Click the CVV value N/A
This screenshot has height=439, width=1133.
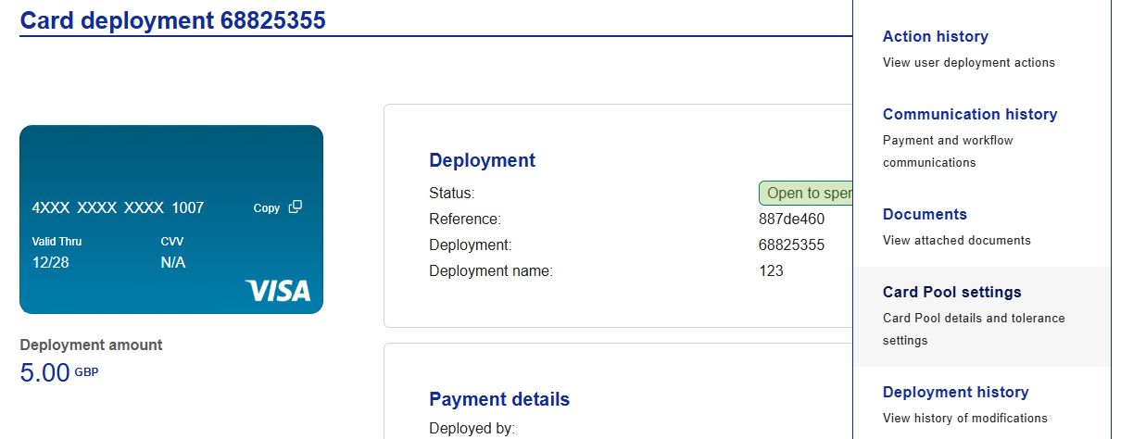pos(173,262)
